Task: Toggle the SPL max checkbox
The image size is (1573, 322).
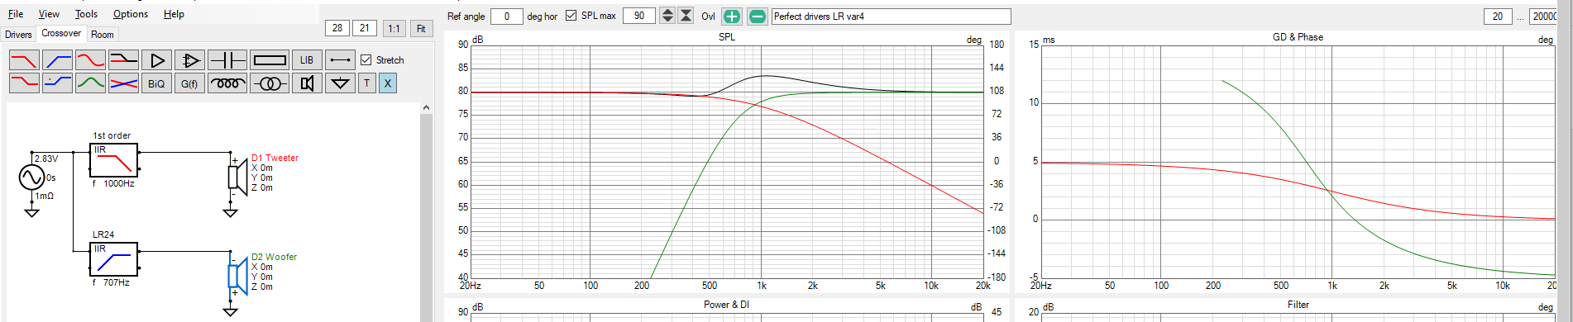Action: [x=571, y=16]
